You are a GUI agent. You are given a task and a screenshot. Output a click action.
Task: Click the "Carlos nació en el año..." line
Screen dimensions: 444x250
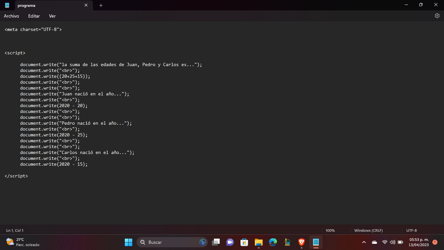(77, 152)
